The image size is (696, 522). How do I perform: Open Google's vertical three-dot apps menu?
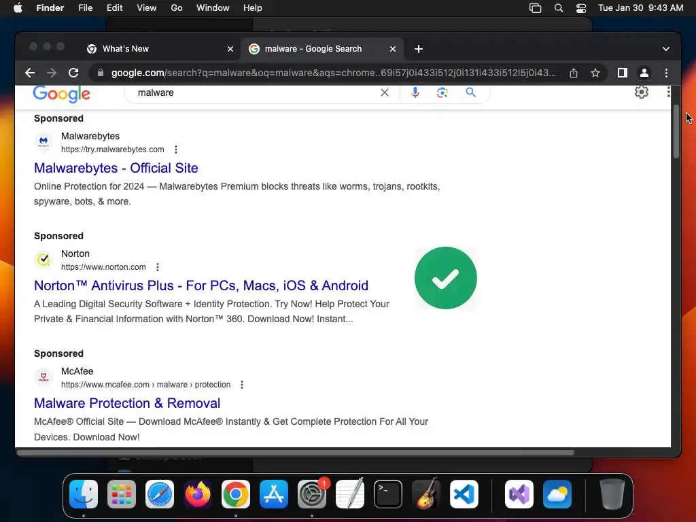668,92
